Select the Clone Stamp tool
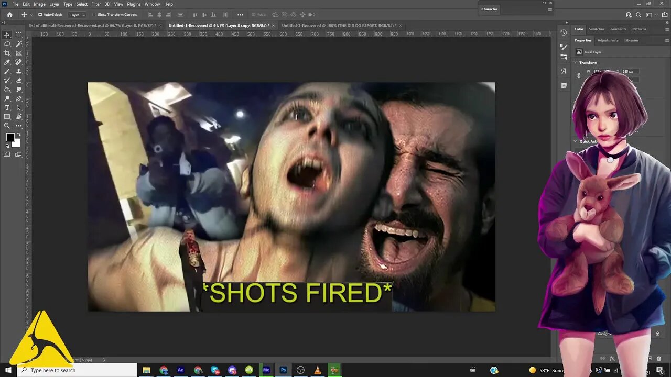This screenshot has height=377, width=671. pyautogui.click(x=19, y=71)
